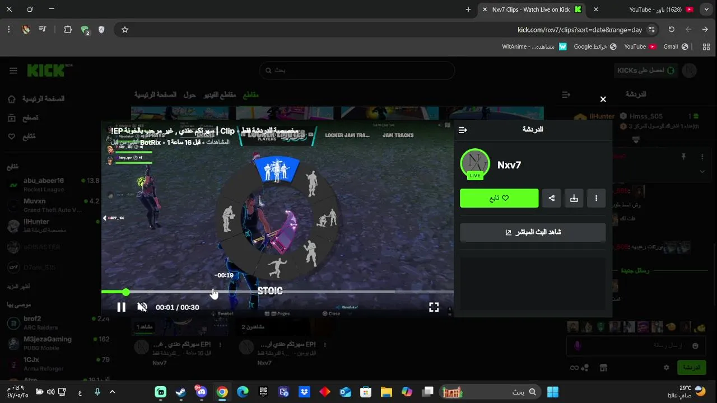Open Chrome three-dot menu
717x403 pixels.
click(x=9, y=30)
